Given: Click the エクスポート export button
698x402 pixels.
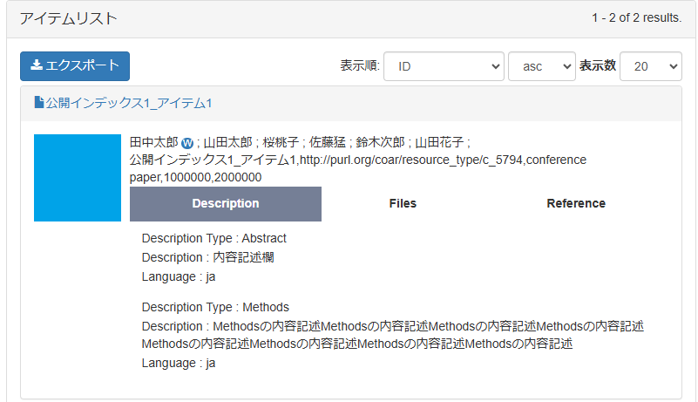Looking at the screenshot, I should [x=75, y=65].
